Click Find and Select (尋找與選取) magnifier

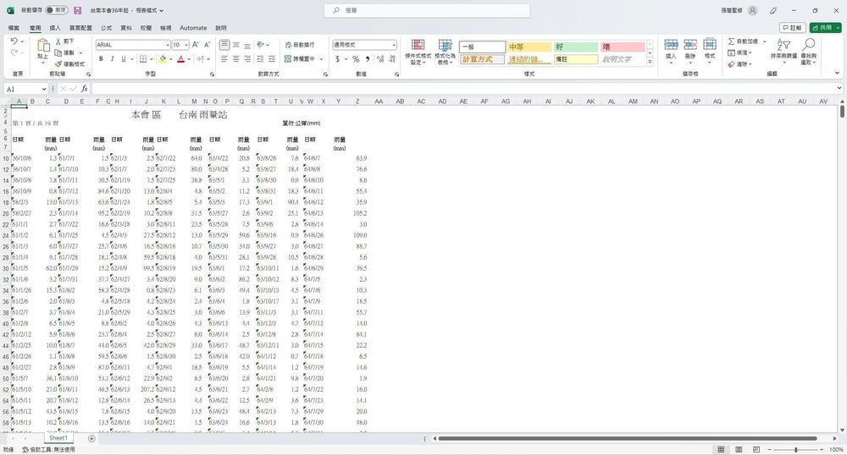809,48
